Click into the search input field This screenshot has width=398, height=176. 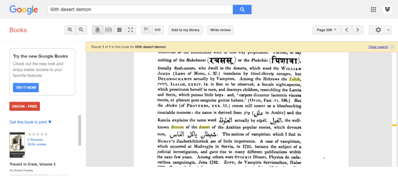click(x=140, y=10)
